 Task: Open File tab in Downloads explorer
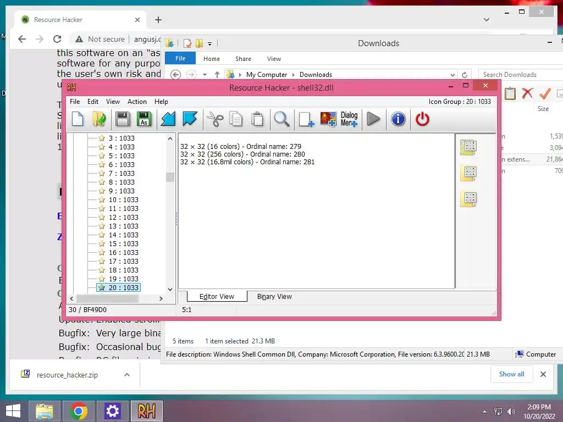180,58
